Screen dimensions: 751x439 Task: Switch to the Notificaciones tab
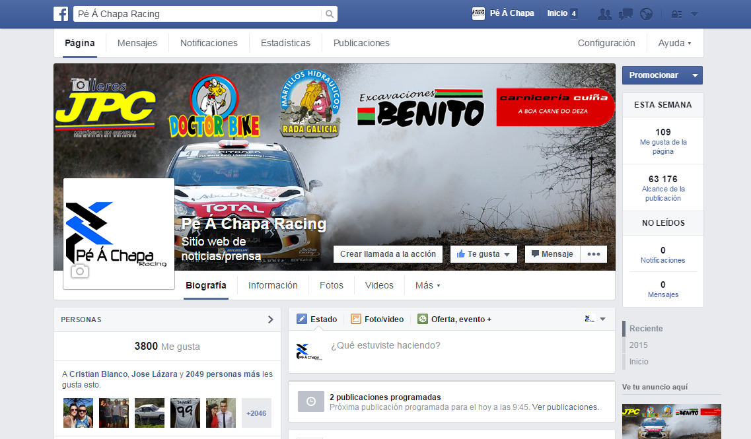pos(209,43)
